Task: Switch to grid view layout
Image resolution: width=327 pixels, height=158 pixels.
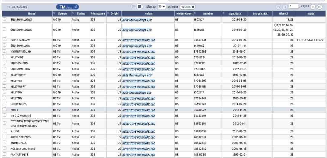Action: click(x=140, y=7)
